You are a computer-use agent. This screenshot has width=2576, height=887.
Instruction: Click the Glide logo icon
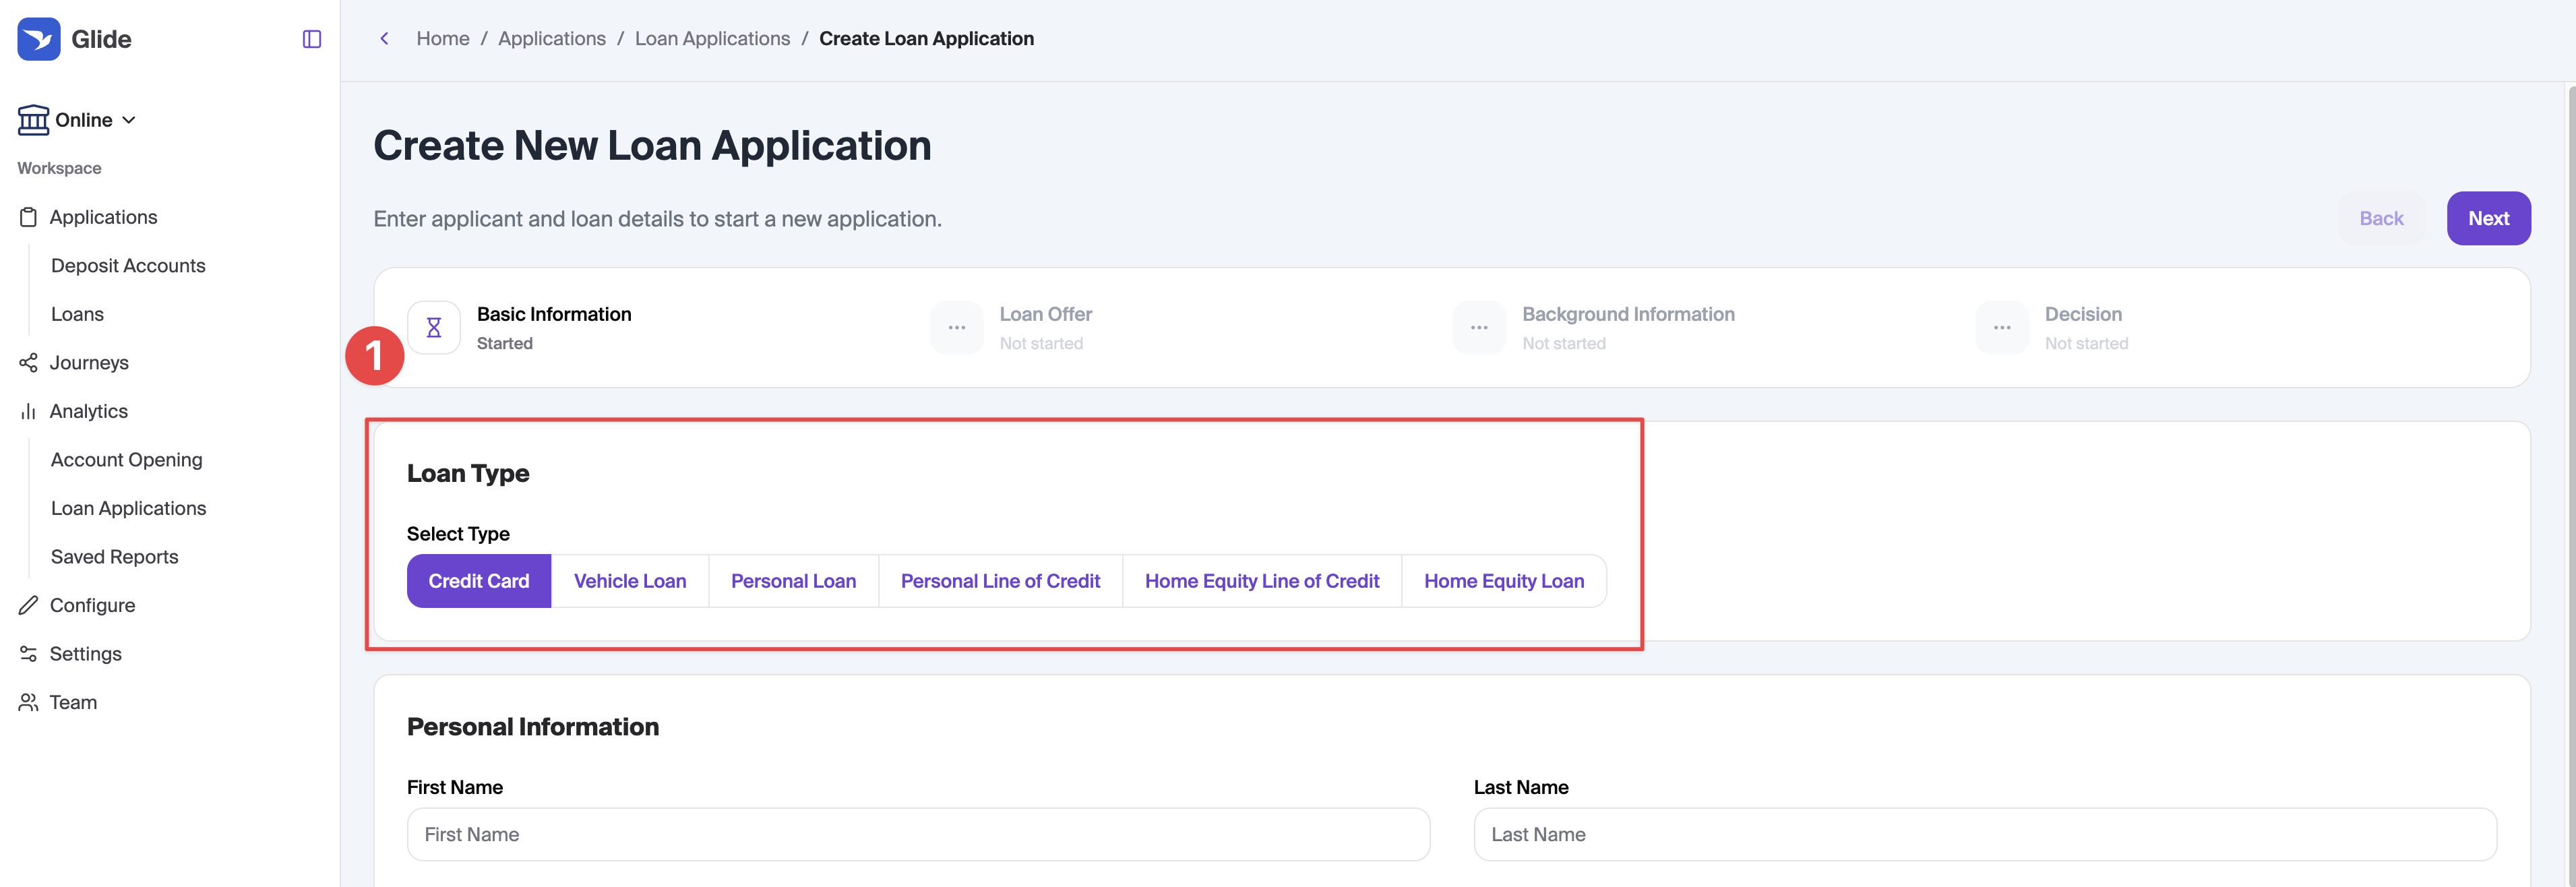[x=39, y=39]
